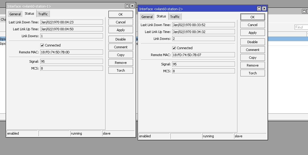
Task: Click Signal field in wlan60-station-1 window
Action: click(72, 61)
